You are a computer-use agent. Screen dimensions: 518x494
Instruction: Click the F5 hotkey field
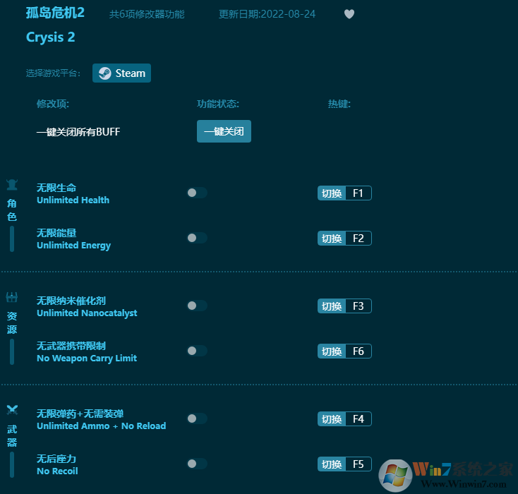click(359, 464)
